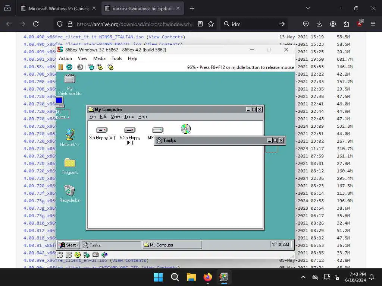The image size is (382, 286).
Task: Pause emulation using the 86Box pause icon
Action: click(61, 67)
